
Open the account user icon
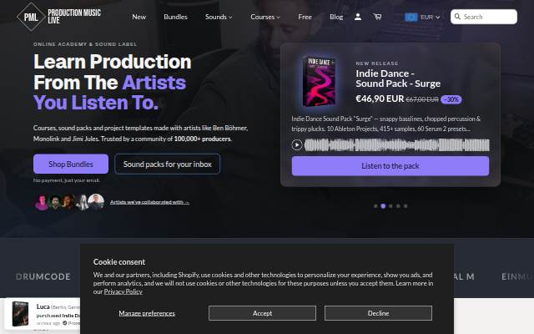(358, 17)
